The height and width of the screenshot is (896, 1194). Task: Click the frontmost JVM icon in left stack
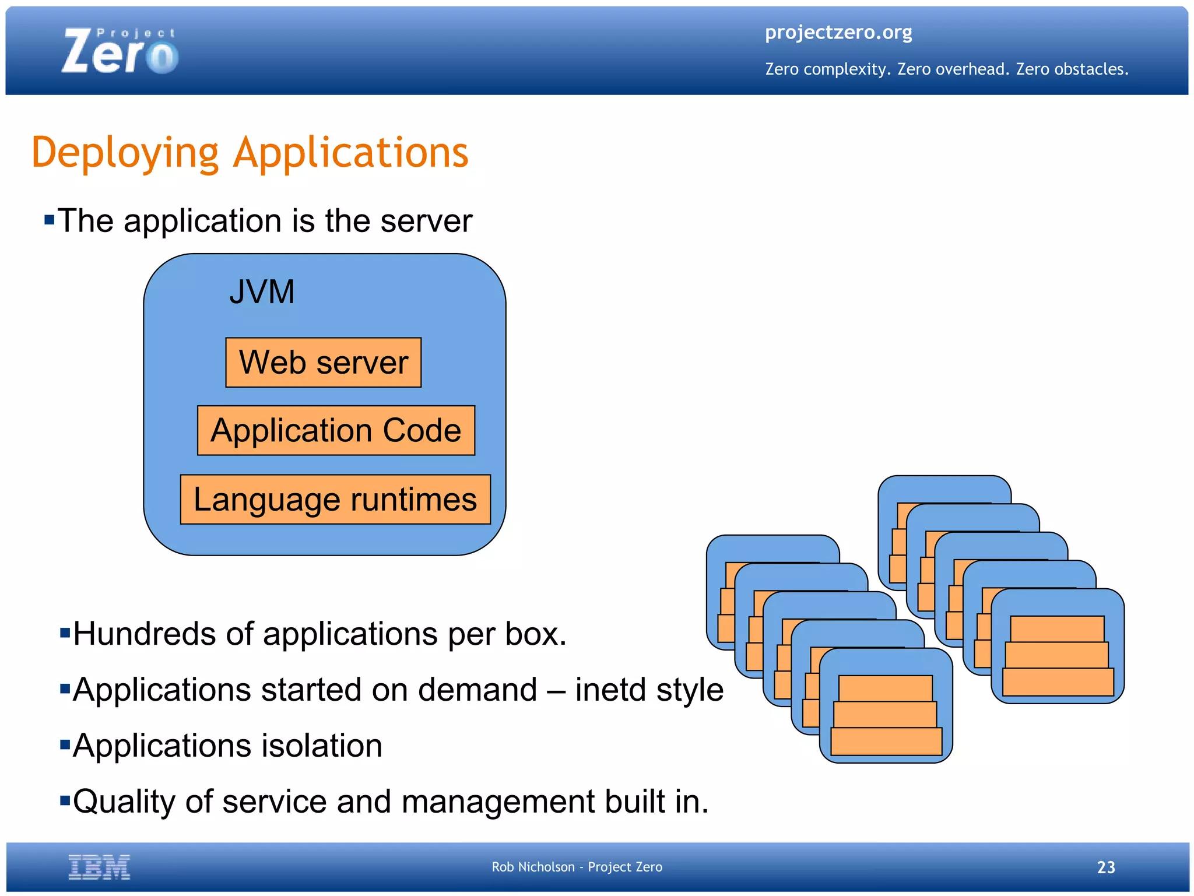coord(886,705)
